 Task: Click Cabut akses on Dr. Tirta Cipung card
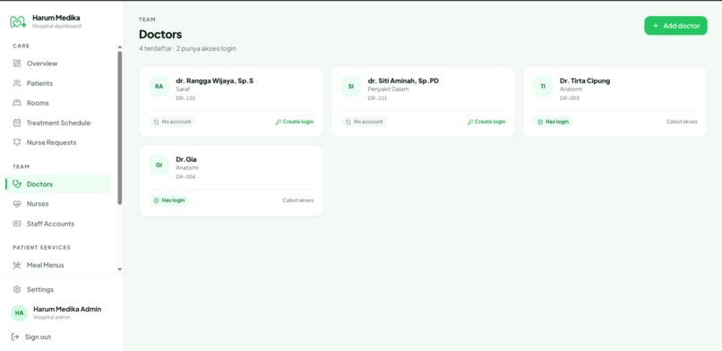pyautogui.click(x=682, y=122)
